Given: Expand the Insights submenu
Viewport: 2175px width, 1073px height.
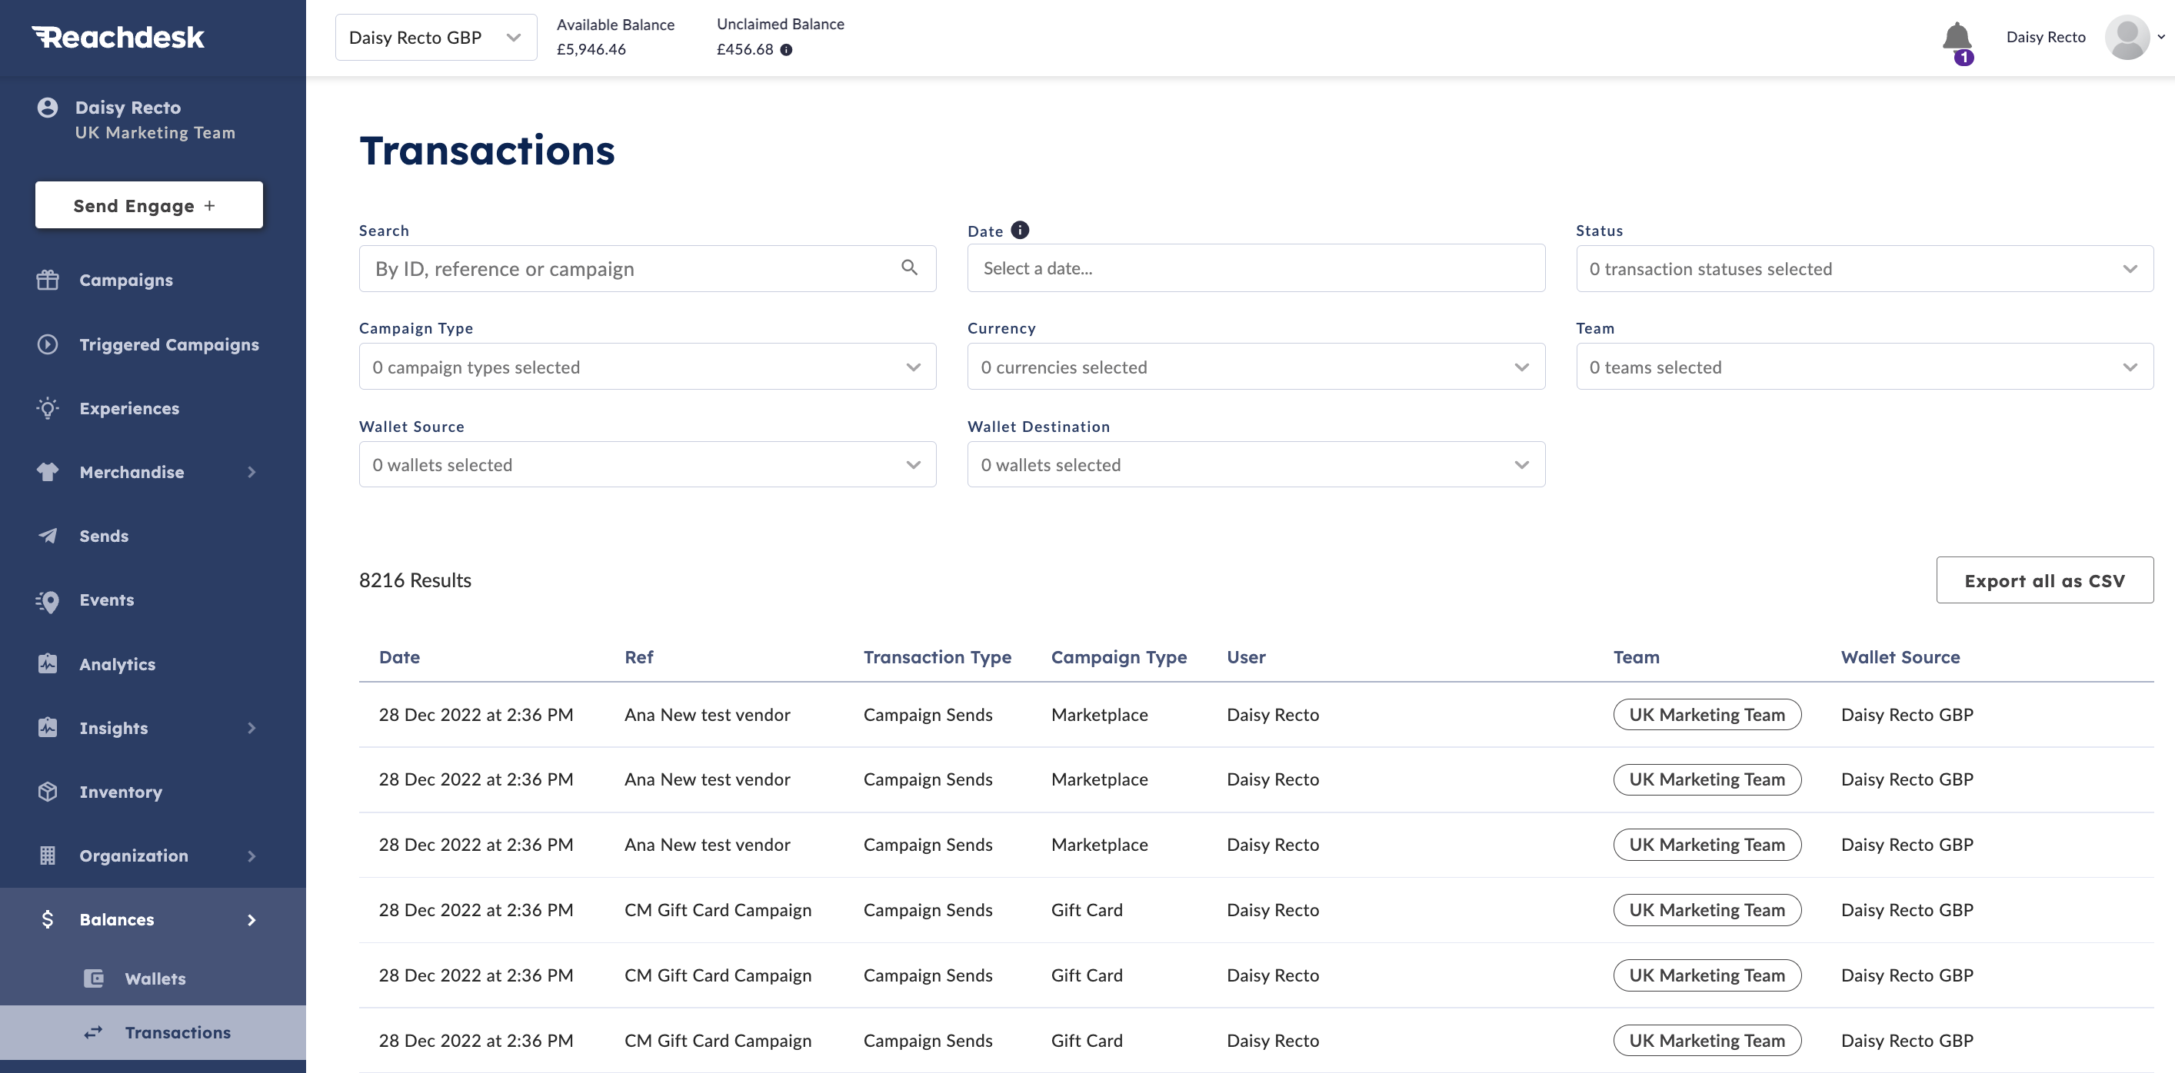Looking at the screenshot, I should pyautogui.click(x=251, y=728).
